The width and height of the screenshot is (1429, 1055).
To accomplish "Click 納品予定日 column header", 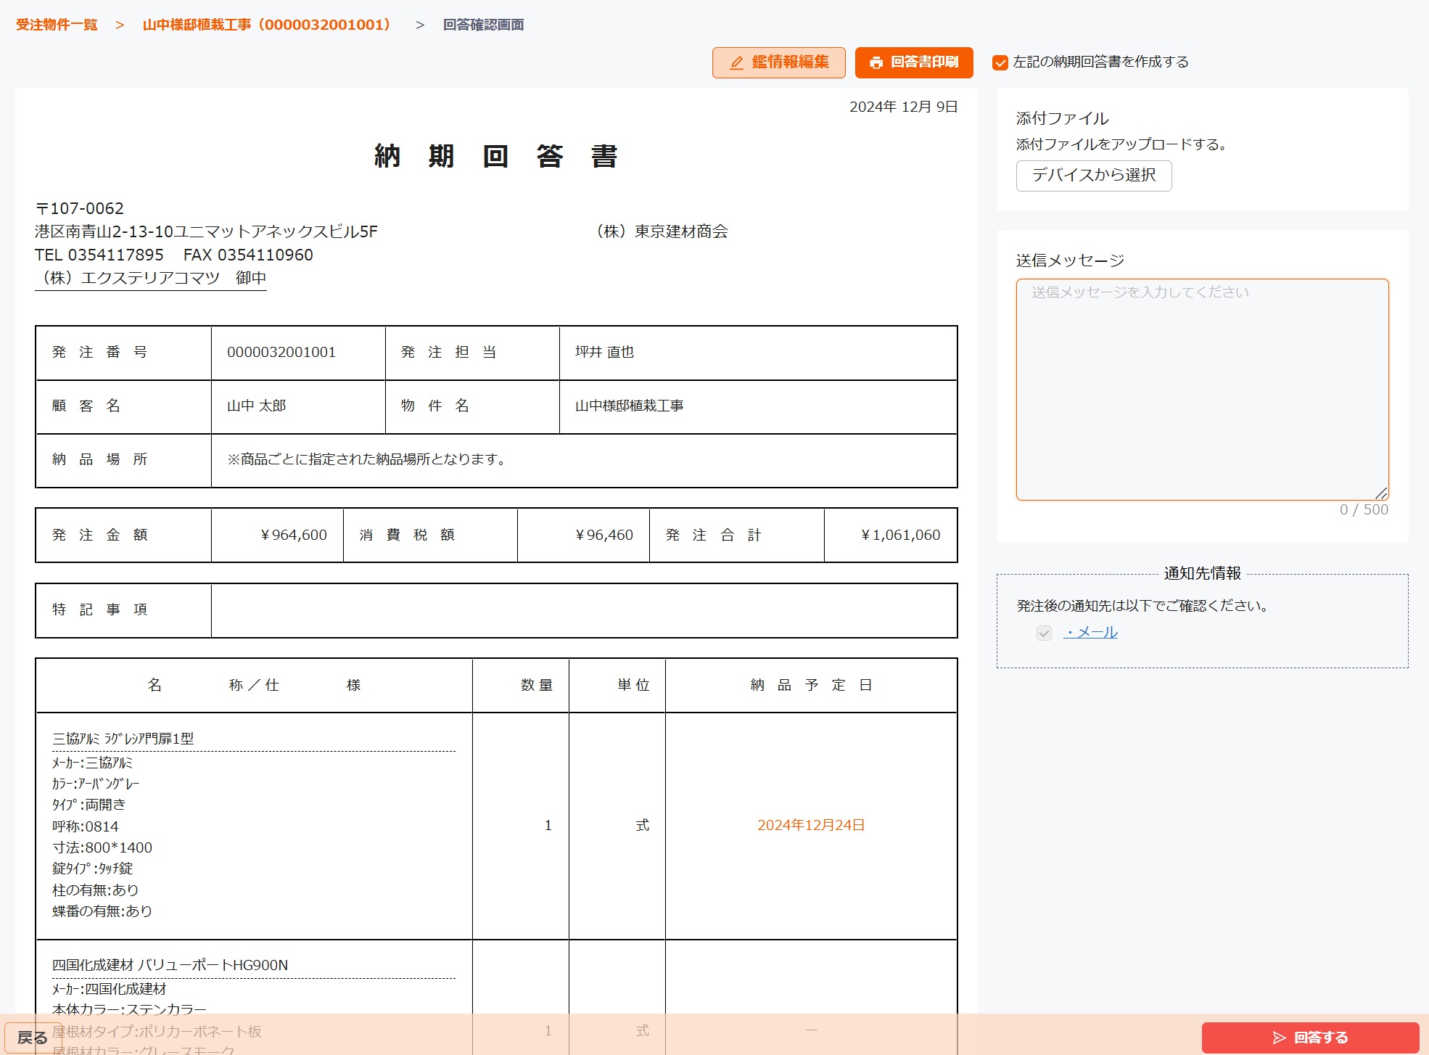I will pyautogui.click(x=811, y=686).
